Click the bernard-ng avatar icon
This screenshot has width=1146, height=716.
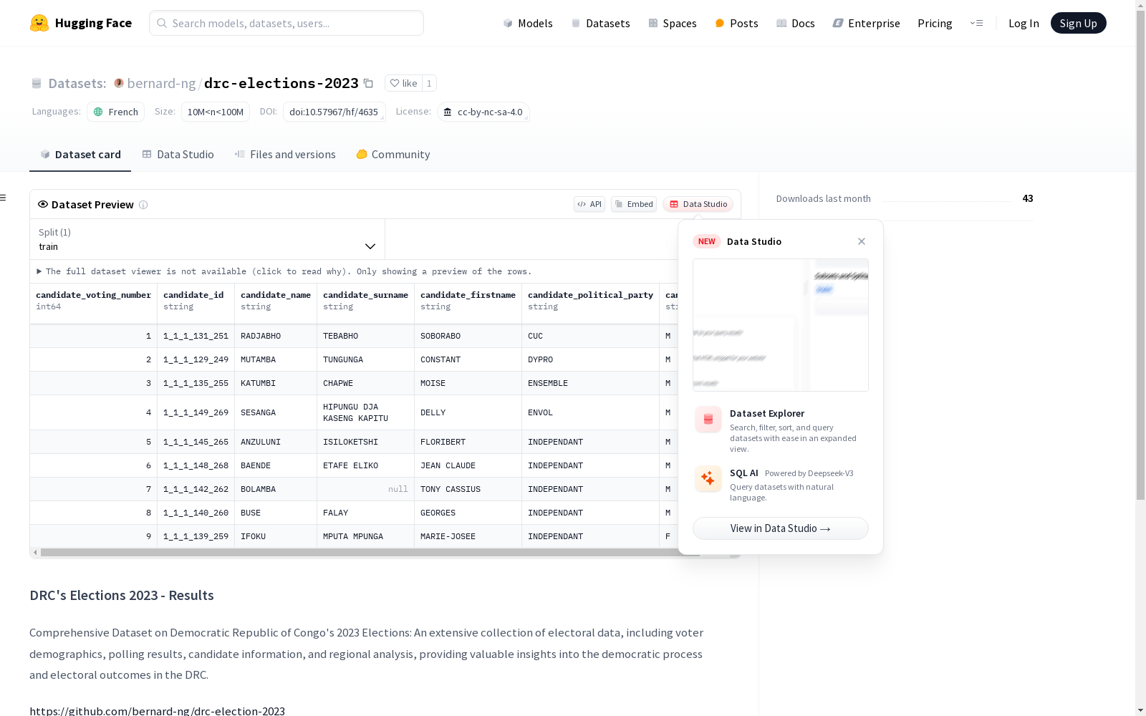(x=119, y=83)
